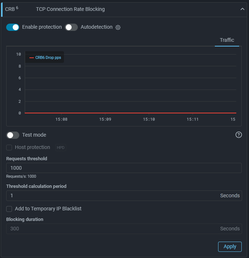The height and width of the screenshot is (258, 249).
Task: Select the Blocking duration input field
Action: [x=113, y=229]
